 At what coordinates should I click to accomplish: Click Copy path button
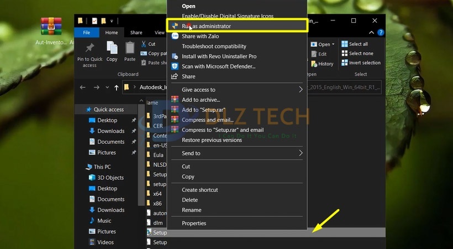tap(154, 53)
